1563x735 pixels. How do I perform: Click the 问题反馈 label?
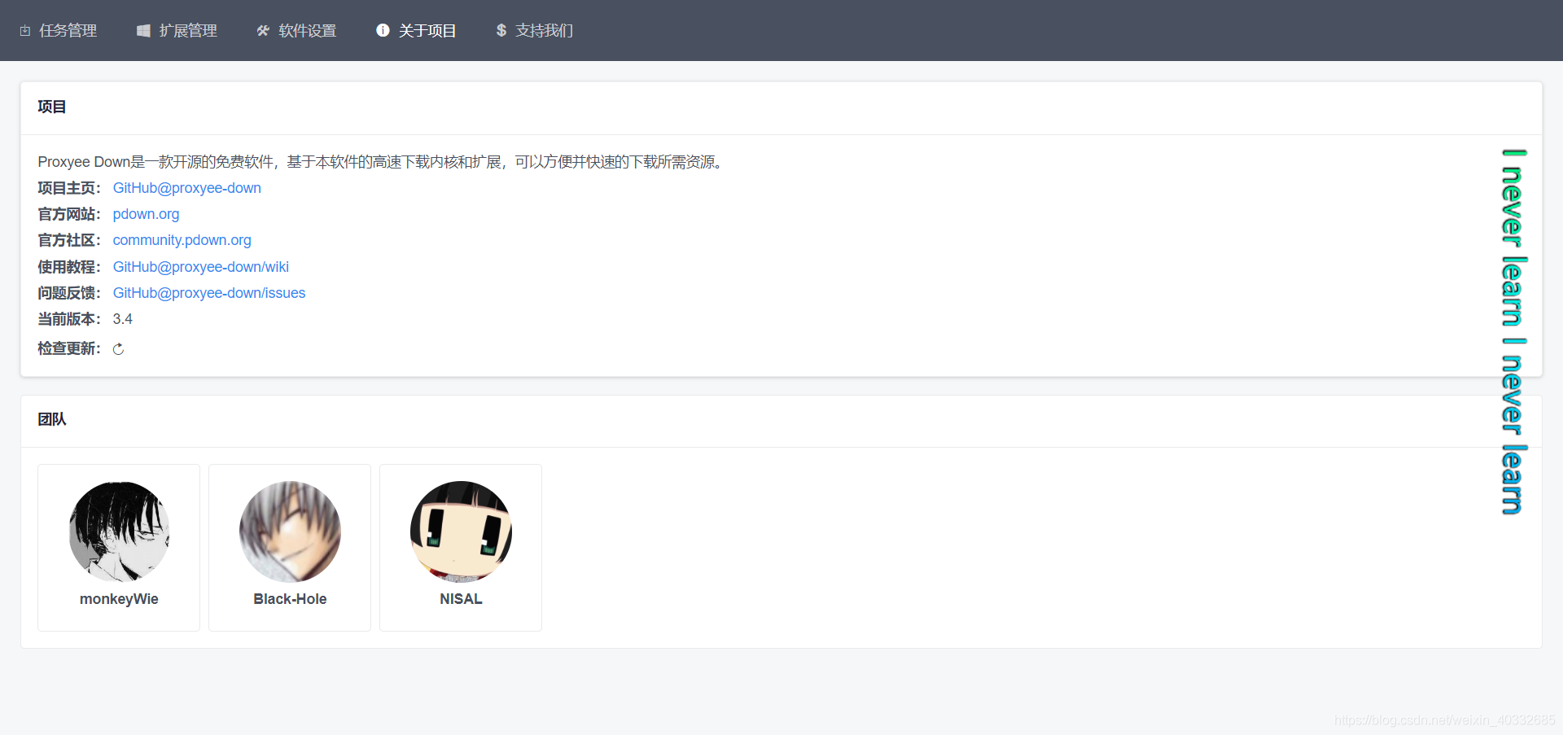69,293
